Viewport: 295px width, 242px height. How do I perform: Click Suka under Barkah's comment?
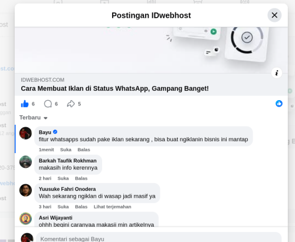coord(63,178)
